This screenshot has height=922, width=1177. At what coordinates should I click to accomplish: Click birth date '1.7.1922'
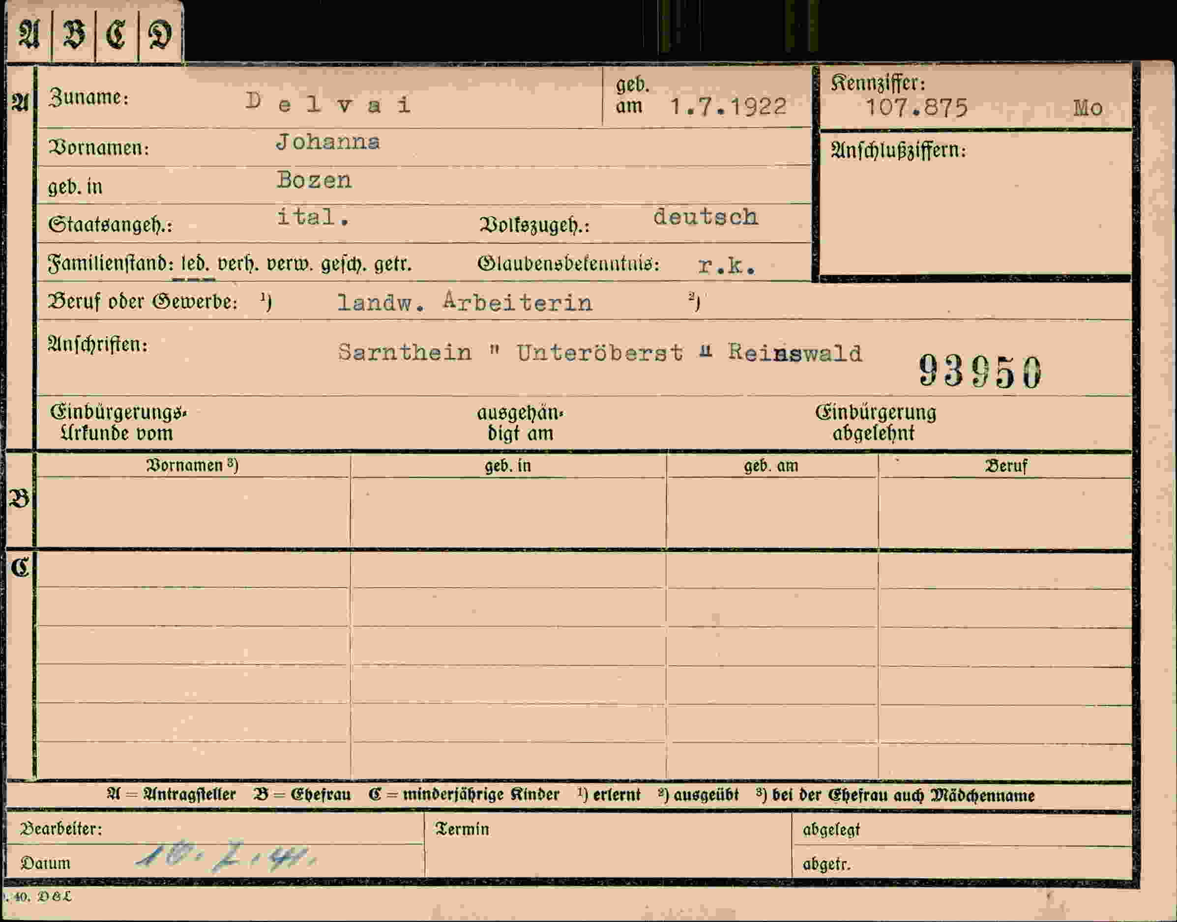(728, 107)
